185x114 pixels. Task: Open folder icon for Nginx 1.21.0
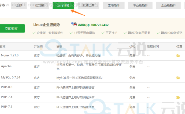click(178, 56)
